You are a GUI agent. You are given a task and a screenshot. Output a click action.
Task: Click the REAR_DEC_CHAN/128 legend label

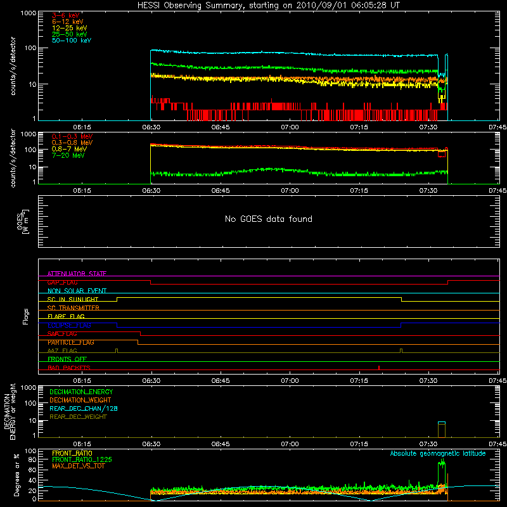(x=84, y=408)
